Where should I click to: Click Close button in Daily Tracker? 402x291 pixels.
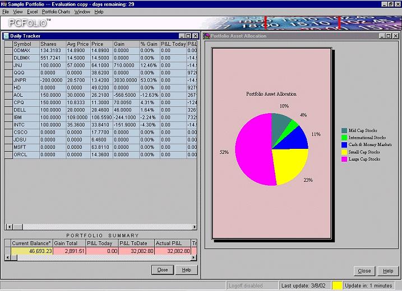[163, 270]
